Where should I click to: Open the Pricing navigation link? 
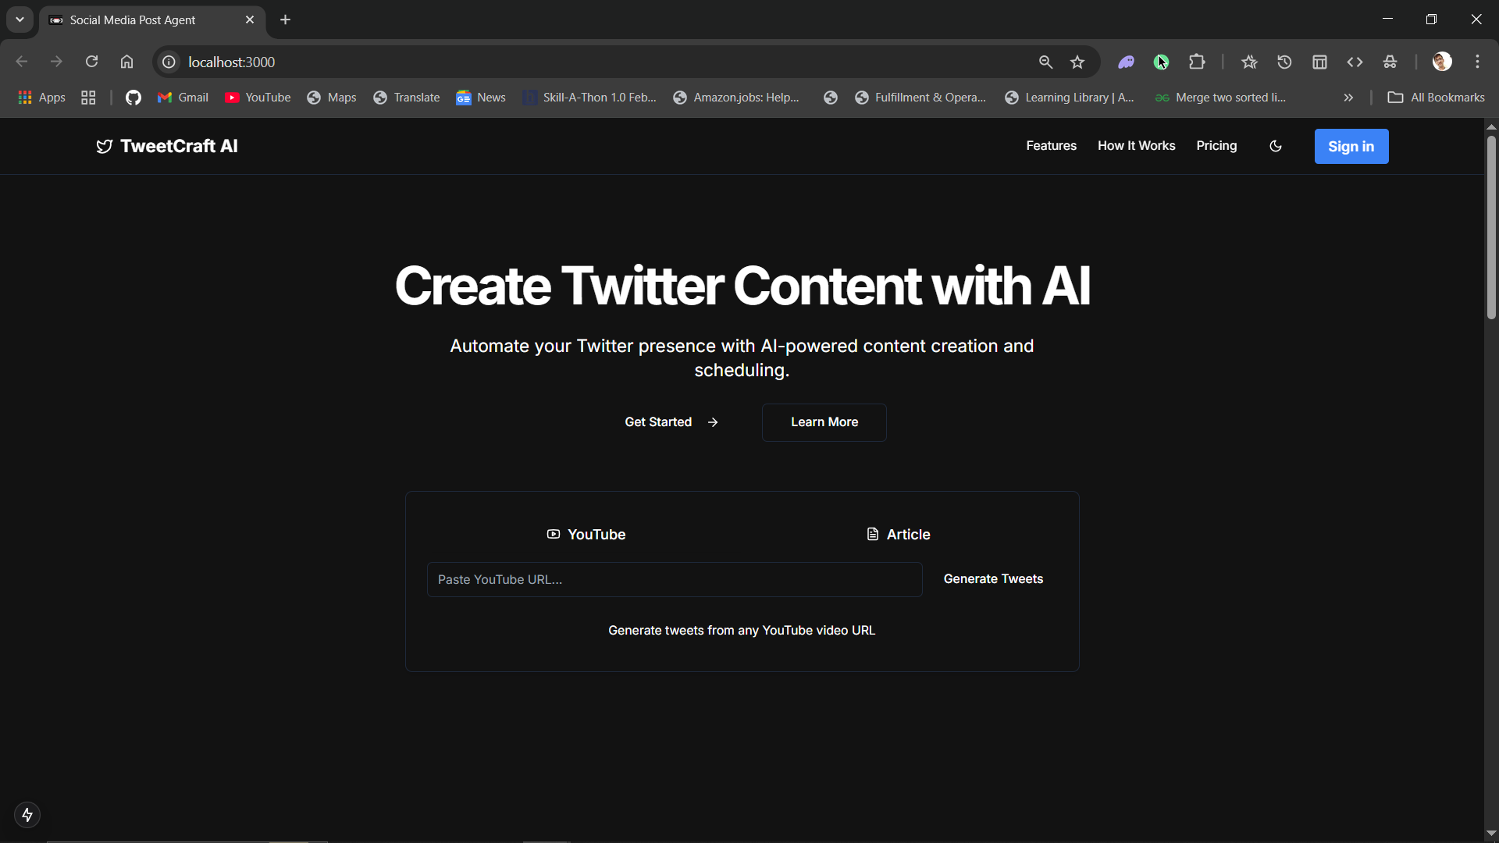click(x=1216, y=146)
